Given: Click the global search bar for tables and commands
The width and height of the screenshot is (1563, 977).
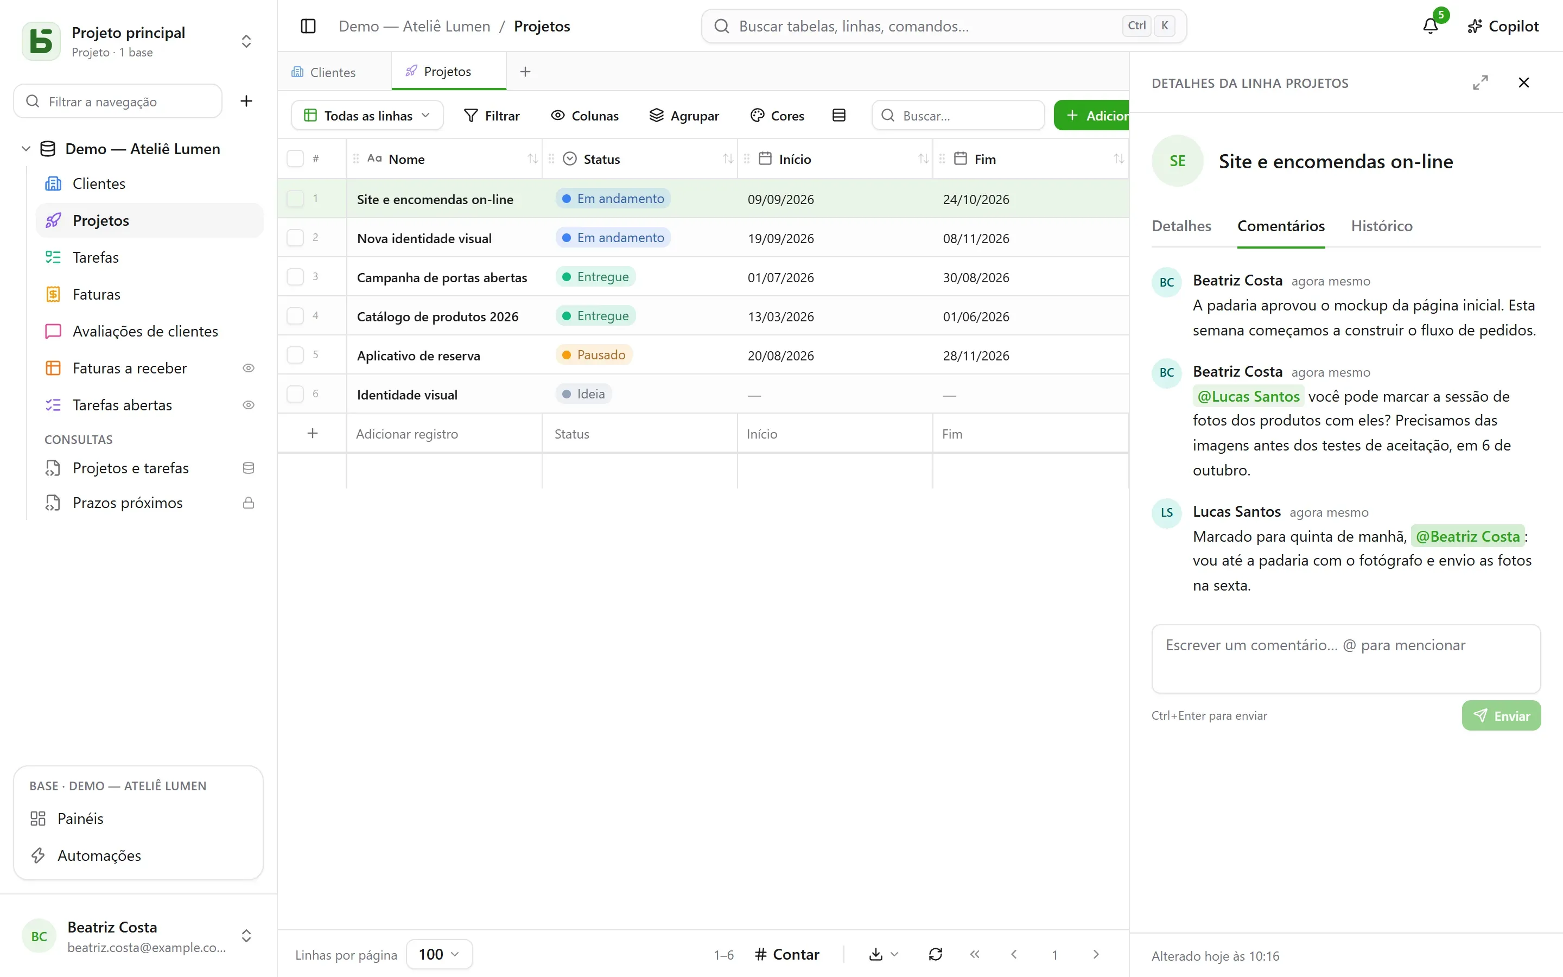Looking at the screenshot, I should (944, 26).
